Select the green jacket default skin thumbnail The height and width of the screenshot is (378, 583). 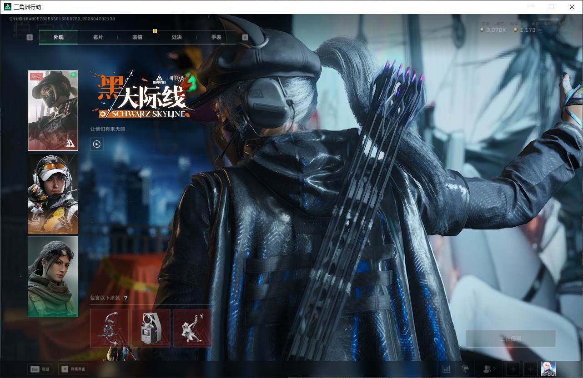click(x=53, y=277)
